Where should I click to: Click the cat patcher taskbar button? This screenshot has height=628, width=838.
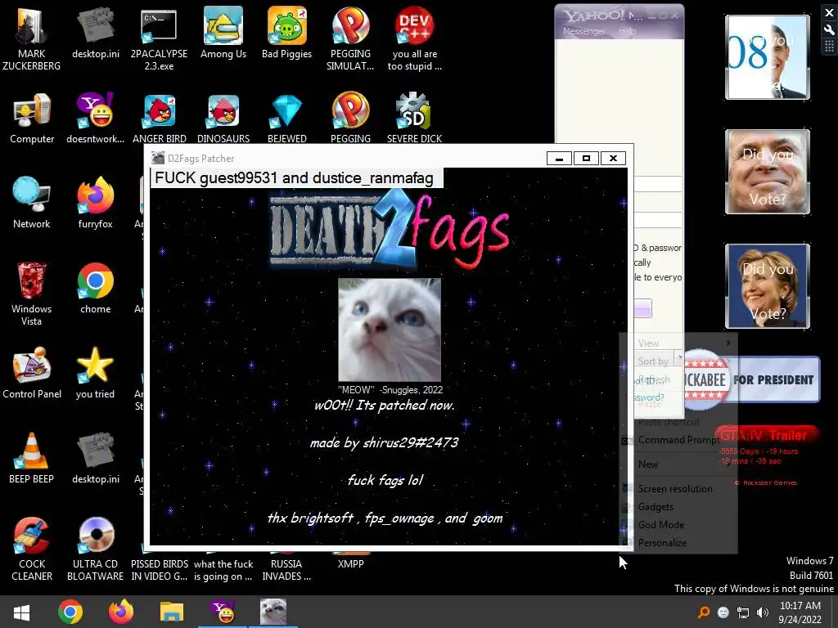pyautogui.click(x=273, y=612)
